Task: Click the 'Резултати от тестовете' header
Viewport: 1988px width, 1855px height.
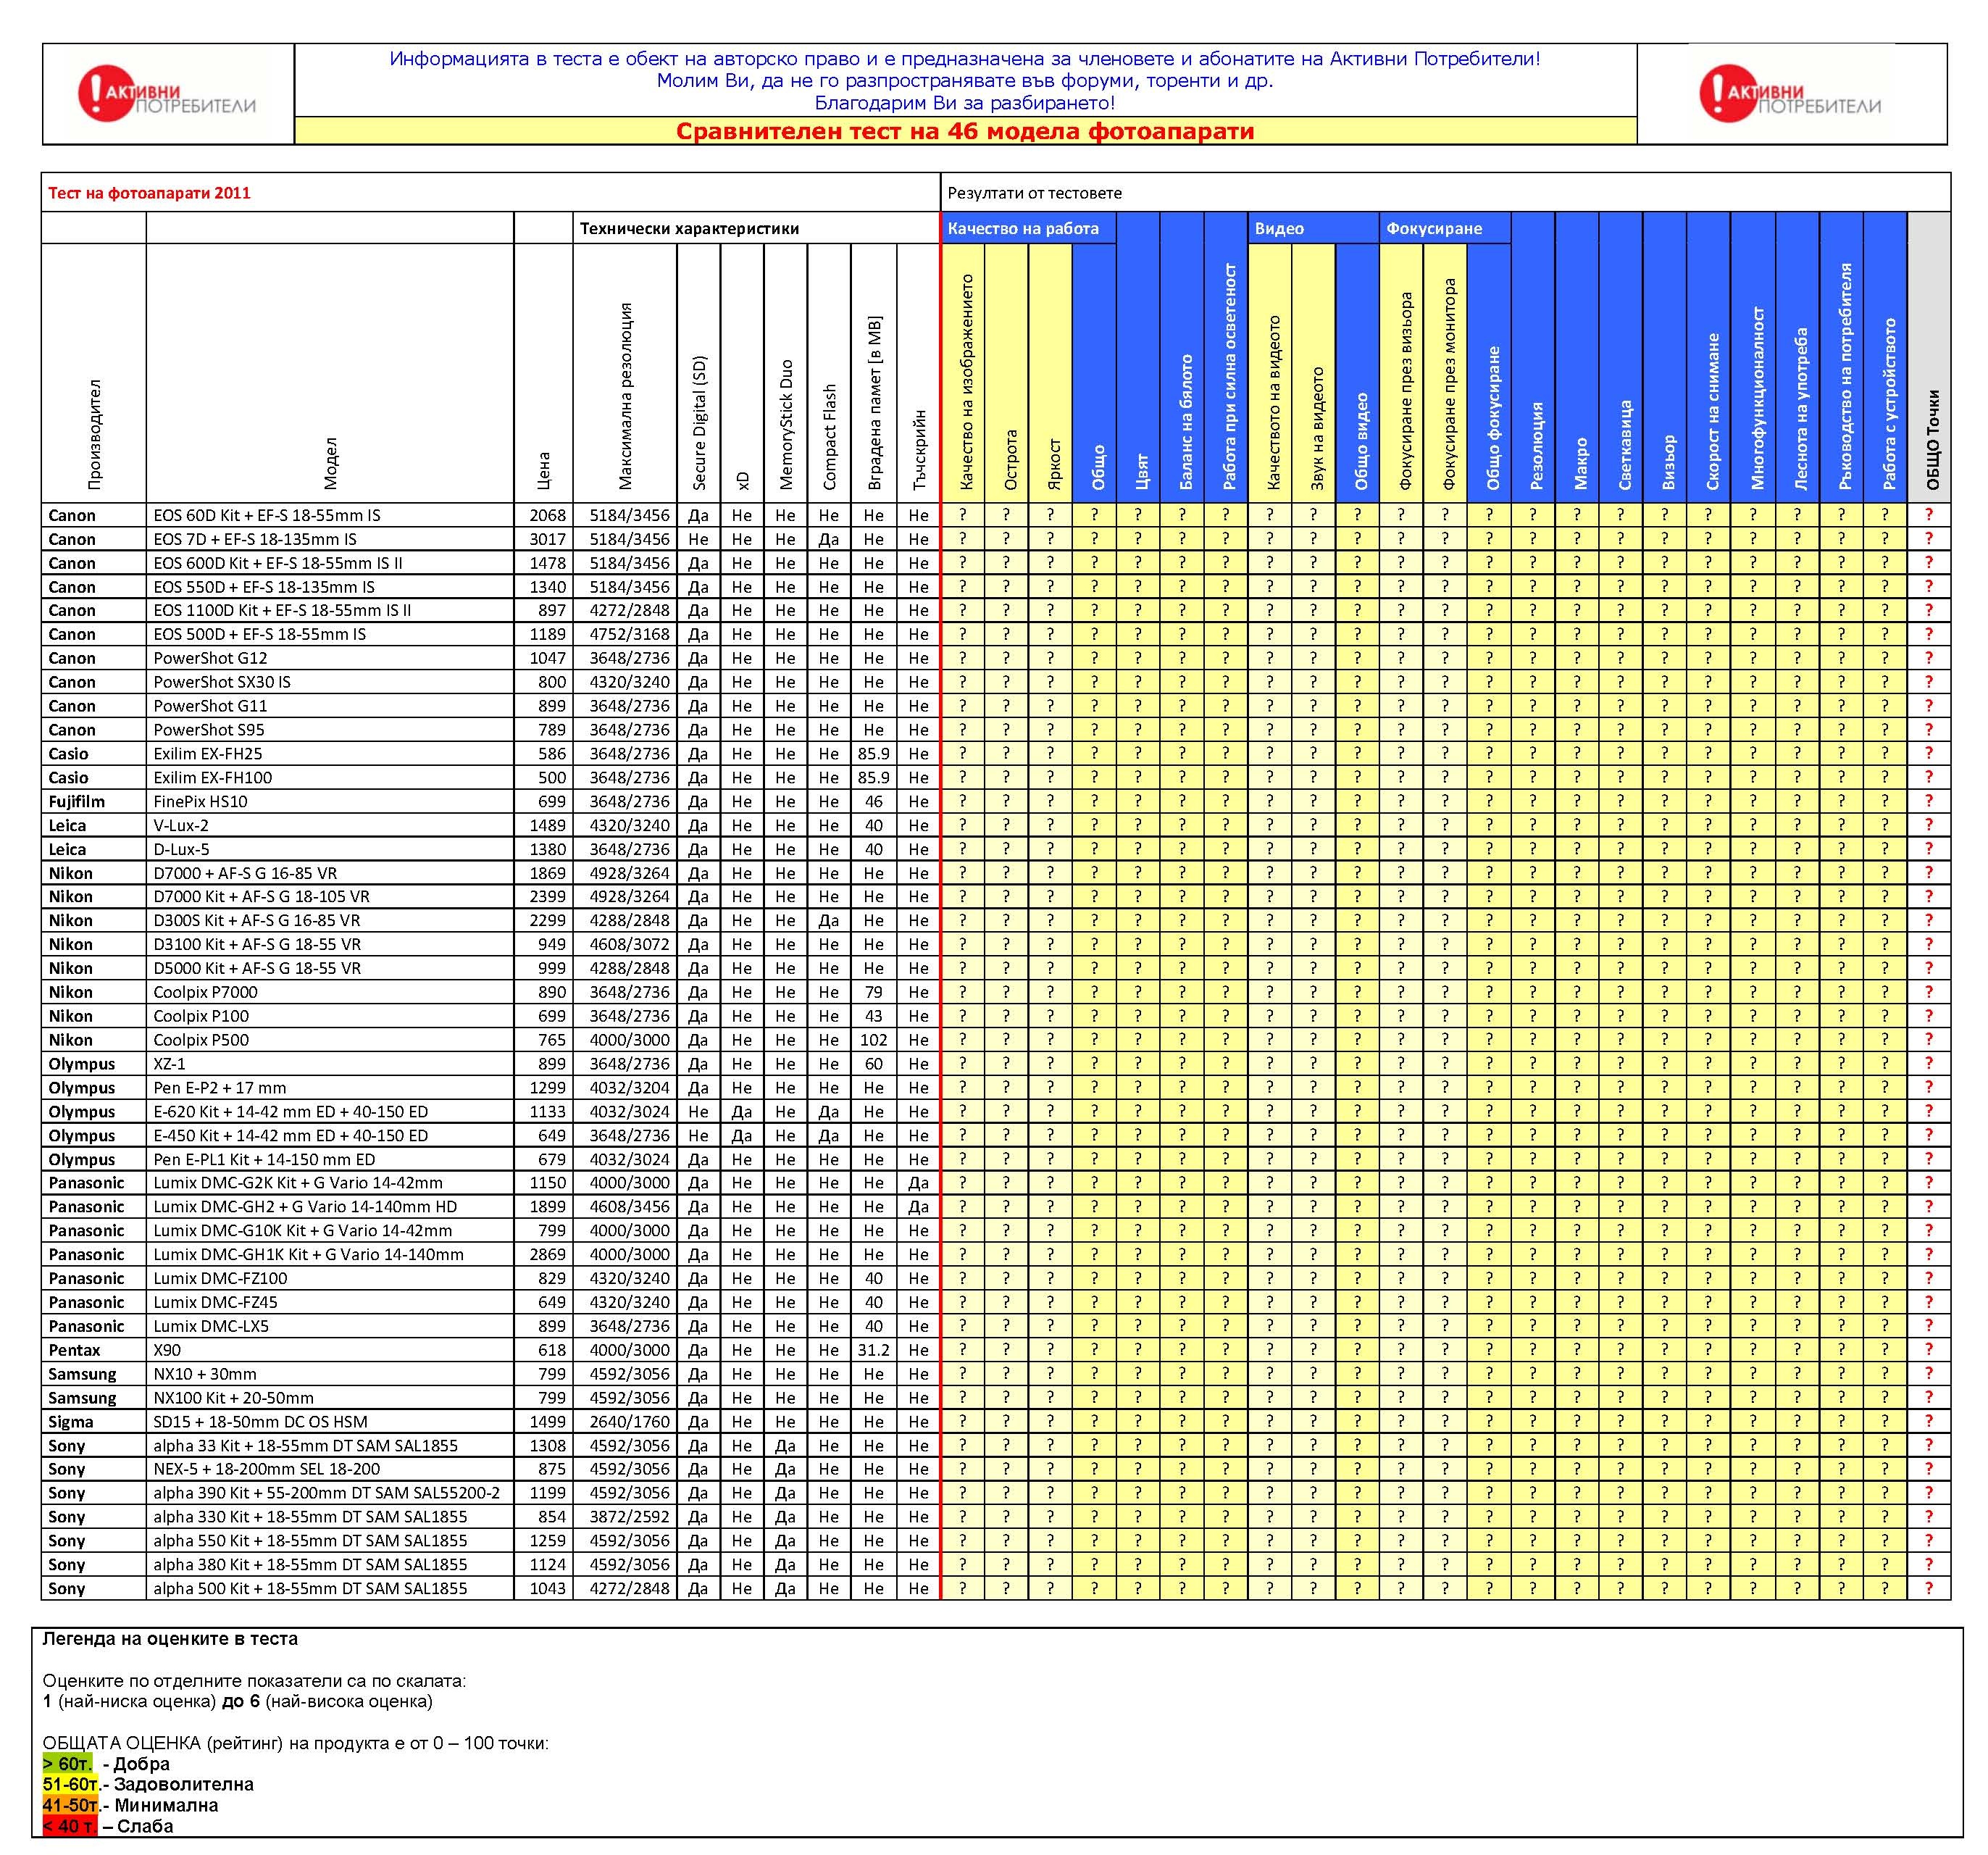Action: coord(1034,193)
